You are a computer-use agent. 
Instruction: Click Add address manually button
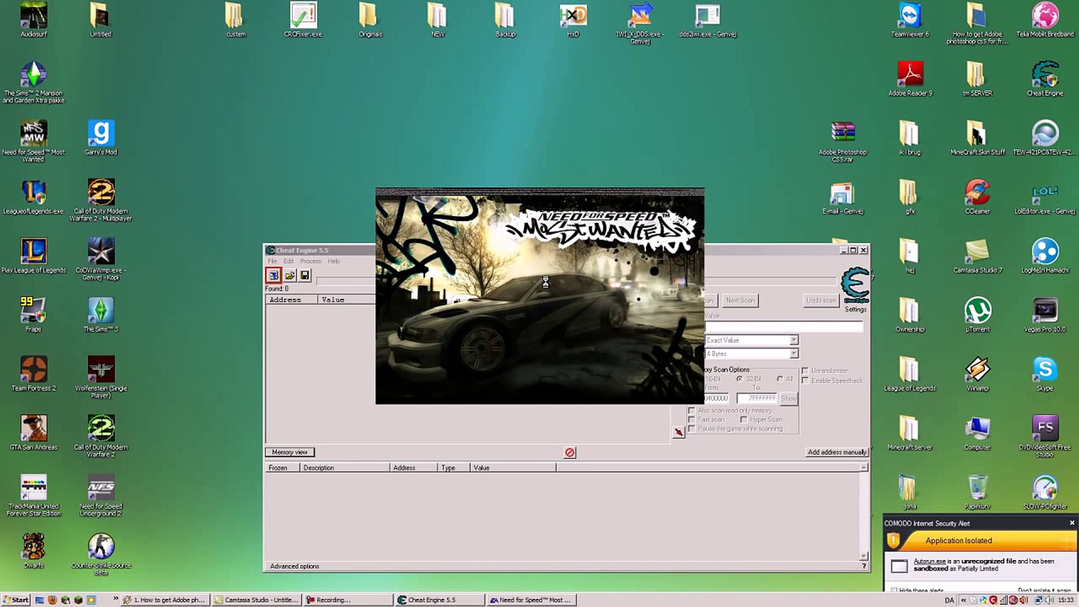(x=836, y=452)
